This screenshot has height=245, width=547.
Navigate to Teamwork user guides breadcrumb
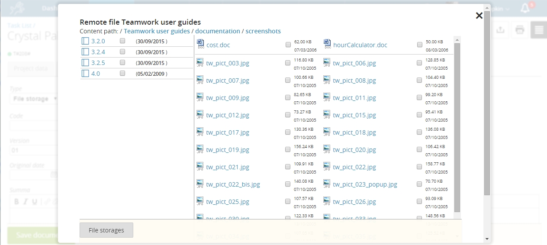pyautogui.click(x=157, y=31)
